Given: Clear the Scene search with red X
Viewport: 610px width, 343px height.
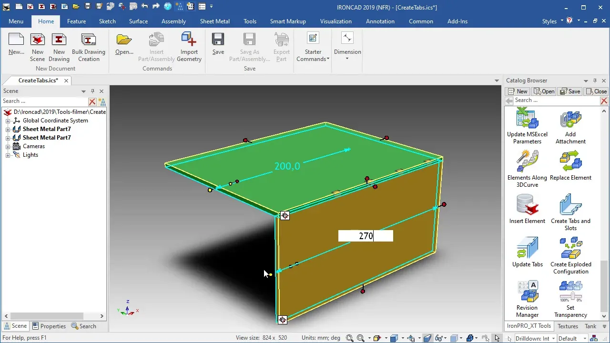Looking at the screenshot, I should pos(92,101).
